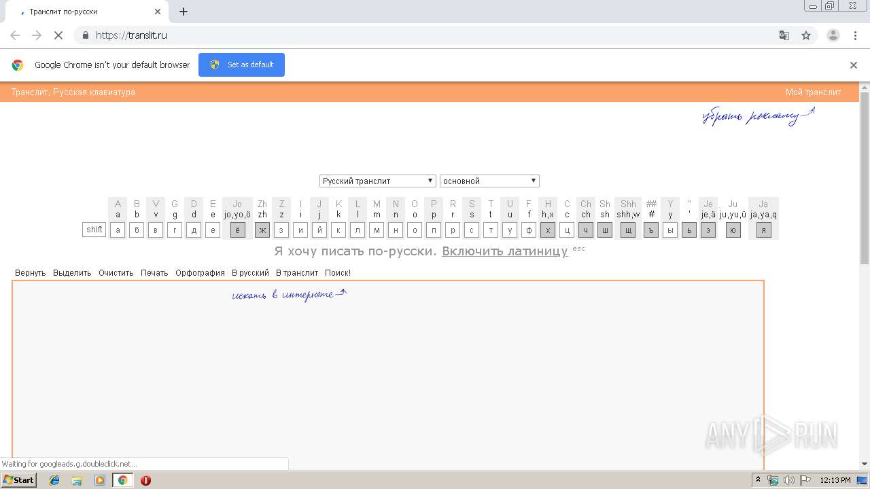The image size is (870, 489).
Task: Click the Cyrillic 'з' virtual key
Action: point(281,230)
